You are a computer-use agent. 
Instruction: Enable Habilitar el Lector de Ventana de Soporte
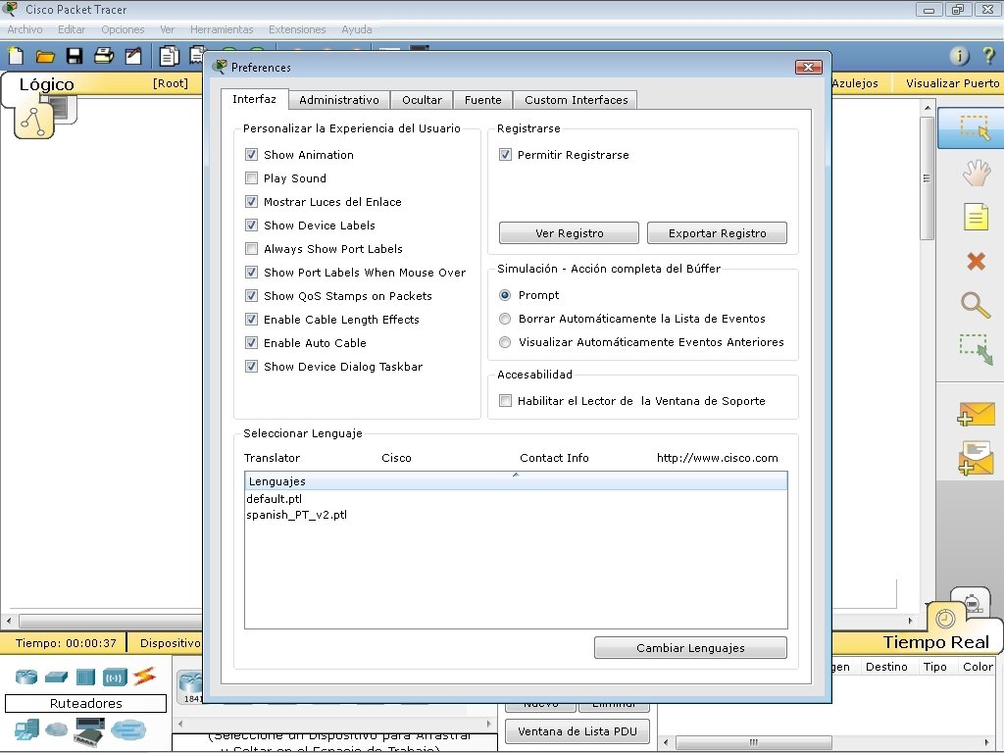pos(505,401)
